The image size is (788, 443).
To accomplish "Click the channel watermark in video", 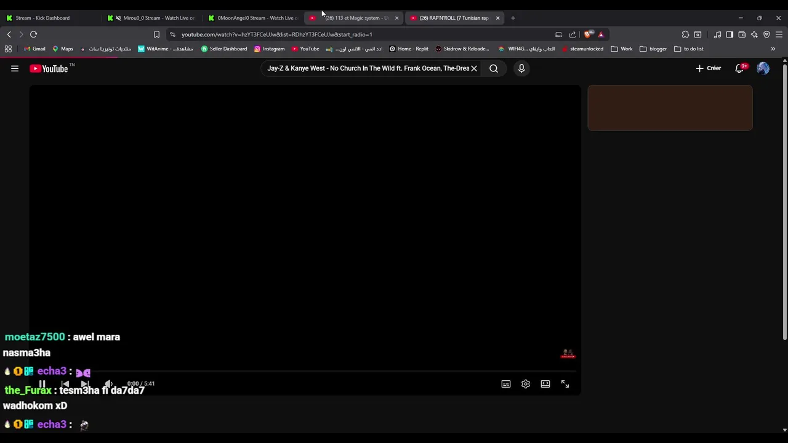I will (568, 354).
